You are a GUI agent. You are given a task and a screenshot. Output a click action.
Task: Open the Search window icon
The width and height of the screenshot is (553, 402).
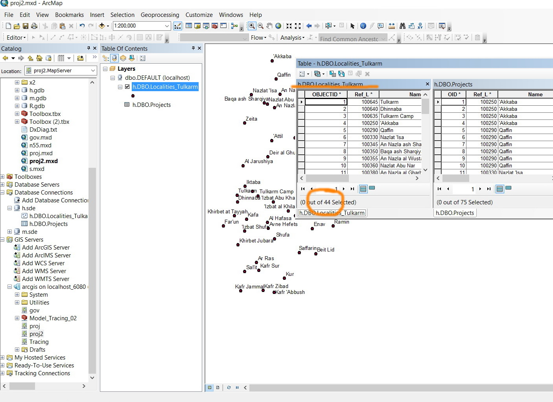point(206,26)
